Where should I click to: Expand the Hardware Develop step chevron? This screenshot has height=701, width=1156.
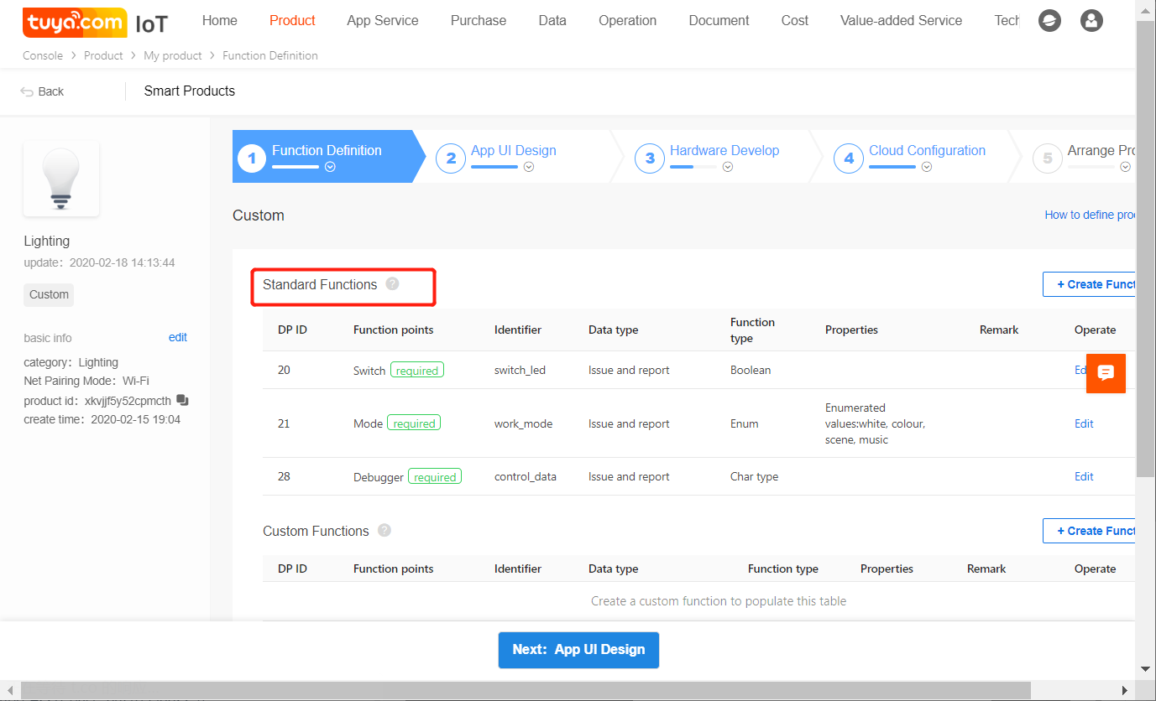click(728, 167)
